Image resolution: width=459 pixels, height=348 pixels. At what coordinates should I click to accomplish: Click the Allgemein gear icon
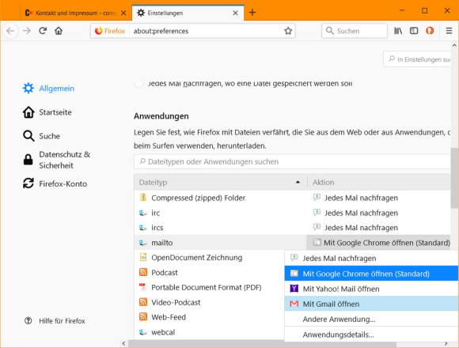[28, 88]
